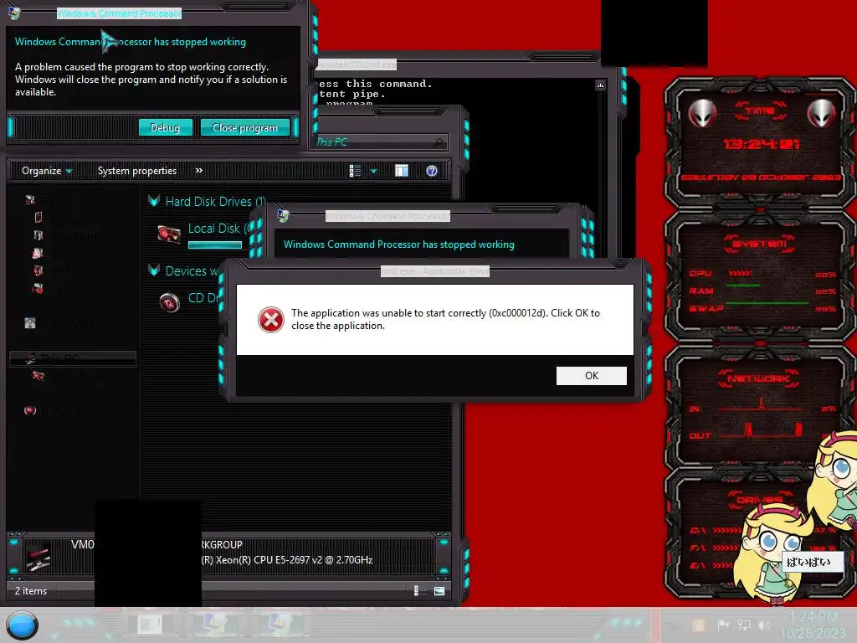Click OK in the Application Error dialog
The width and height of the screenshot is (857, 643).
tap(592, 376)
